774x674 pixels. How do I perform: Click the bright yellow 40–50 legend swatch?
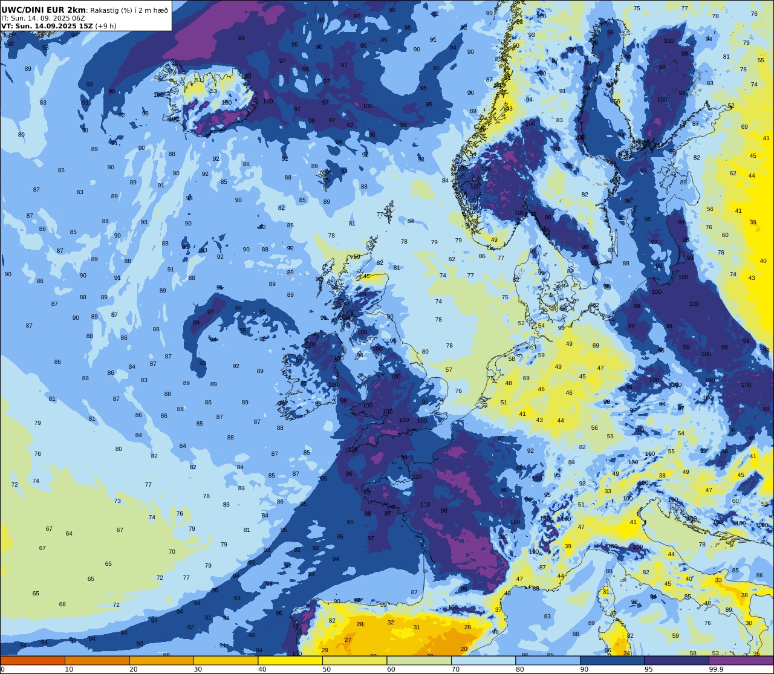coord(290,660)
